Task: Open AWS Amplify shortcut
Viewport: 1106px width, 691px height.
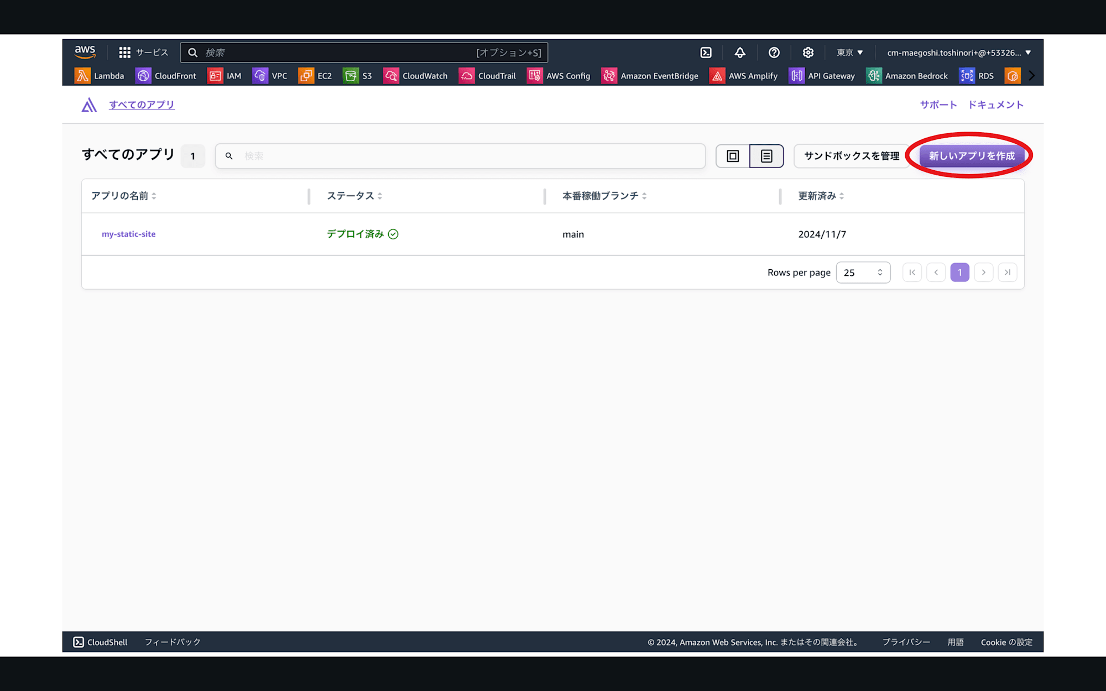Action: click(x=744, y=76)
